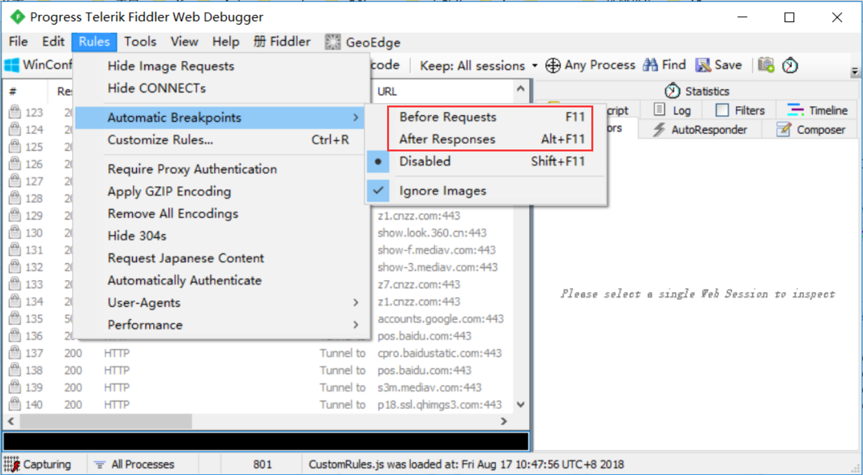Click the timer stopwatch icon in toolbar

tap(790, 65)
